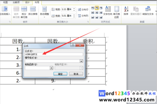Increase row height with the stepper arrow

[74, 8]
